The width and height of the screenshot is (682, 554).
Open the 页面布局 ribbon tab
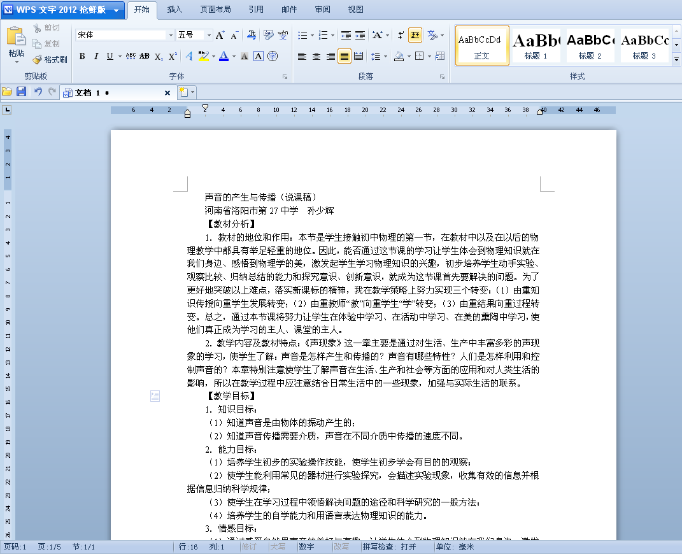(215, 10)
